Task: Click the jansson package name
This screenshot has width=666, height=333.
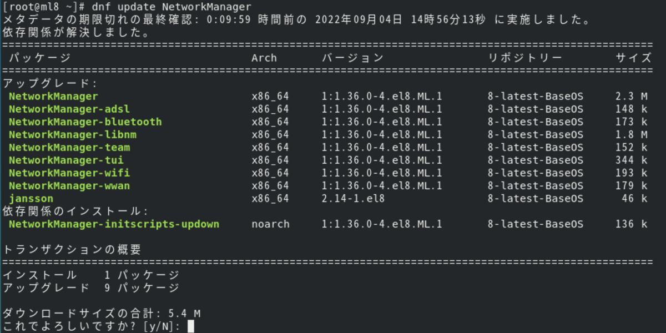Action: [31, 198]
